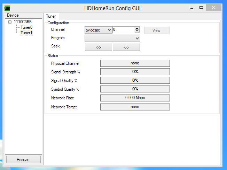Click the Physical Channel status field
The image size is (227, 170).
135,63
